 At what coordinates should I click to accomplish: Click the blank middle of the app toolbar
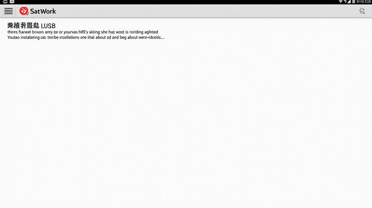pos(201,11)
